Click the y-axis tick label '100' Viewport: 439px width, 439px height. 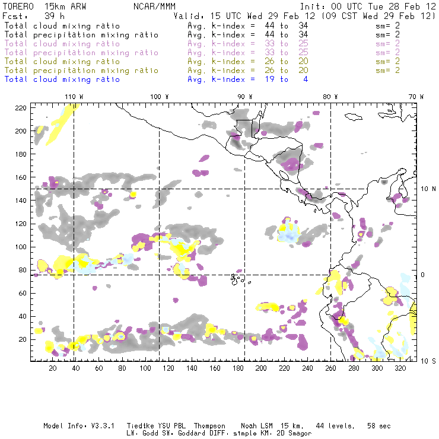(21, 247)
